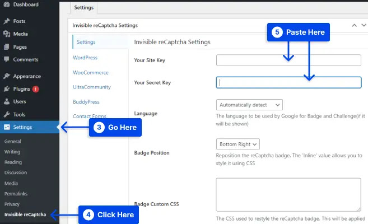Collapse panel with the up chevron arrow
The width and height of the screenshot is (368, 224).
click(x=354, y=25)
